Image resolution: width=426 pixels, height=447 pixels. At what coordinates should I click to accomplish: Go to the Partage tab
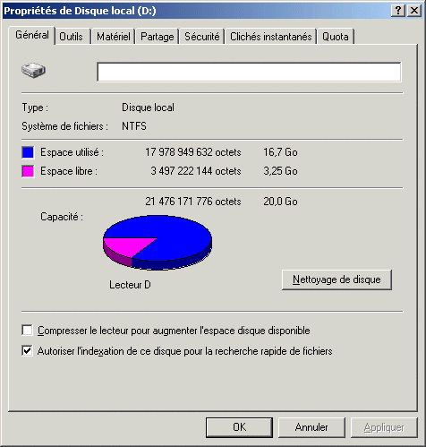point(158,37)
